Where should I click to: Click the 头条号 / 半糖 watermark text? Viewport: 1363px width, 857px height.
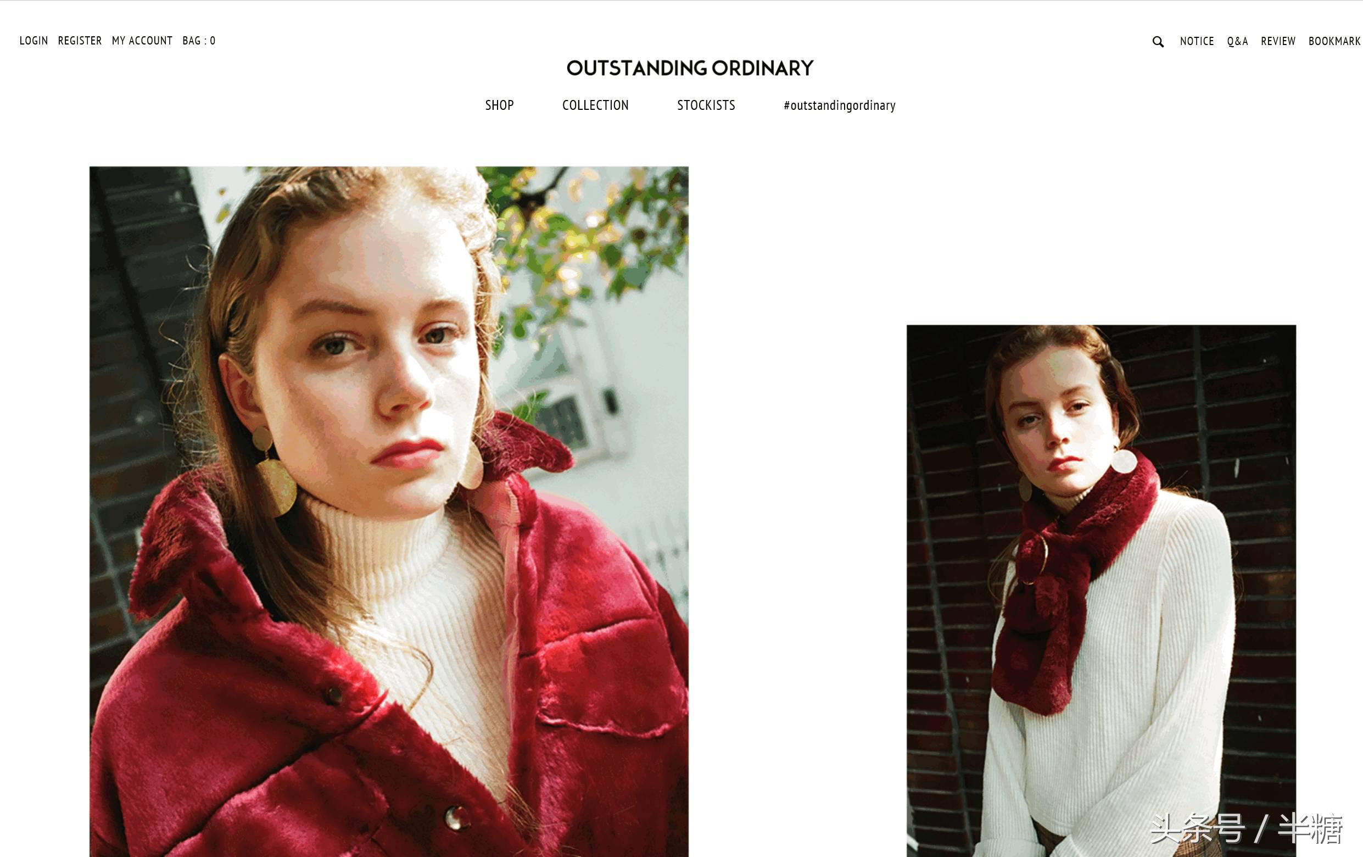[x=1247, y=828]
